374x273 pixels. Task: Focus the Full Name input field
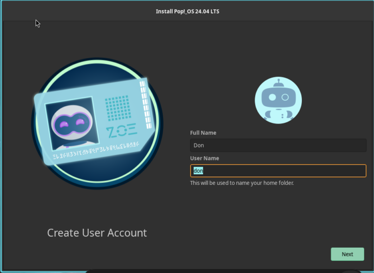click(278, 146)
